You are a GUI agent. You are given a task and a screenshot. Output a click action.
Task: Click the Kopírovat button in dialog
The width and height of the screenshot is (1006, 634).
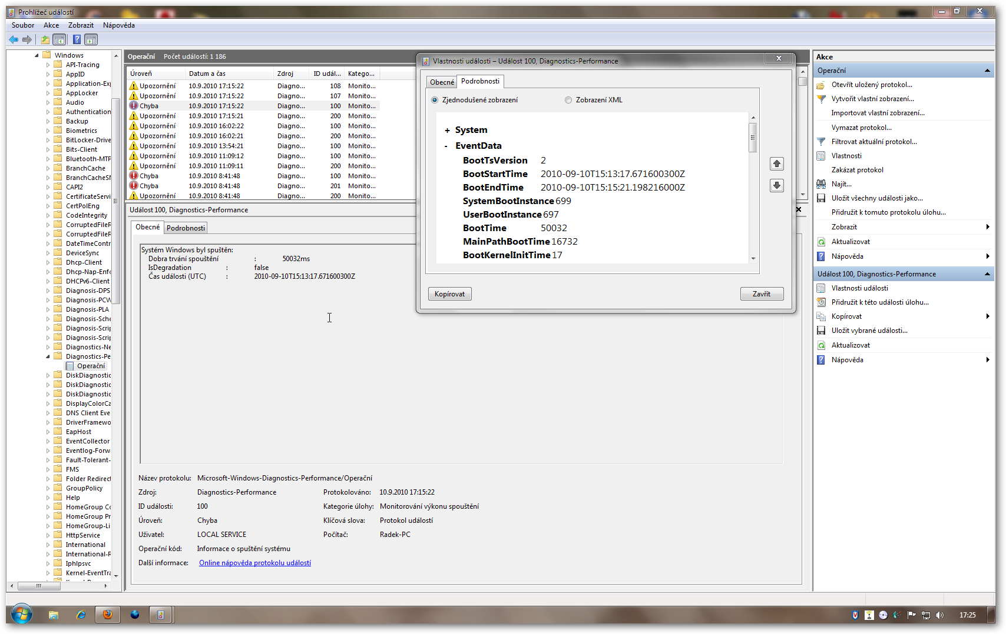coord(449,294)
